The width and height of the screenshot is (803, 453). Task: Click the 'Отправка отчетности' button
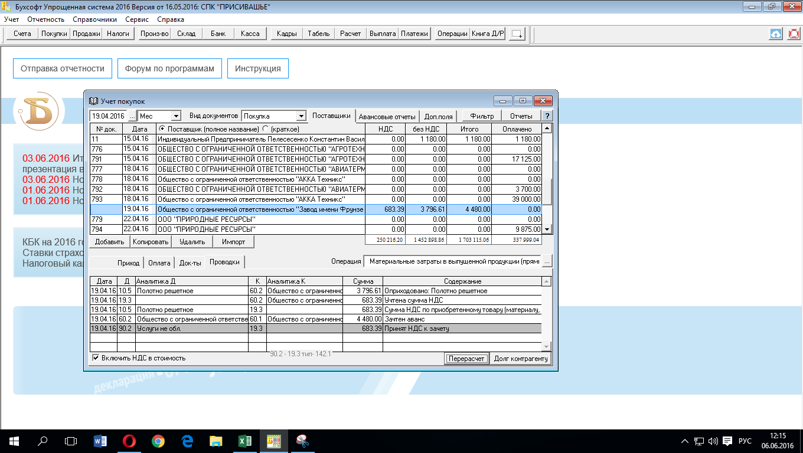[62, 68]
